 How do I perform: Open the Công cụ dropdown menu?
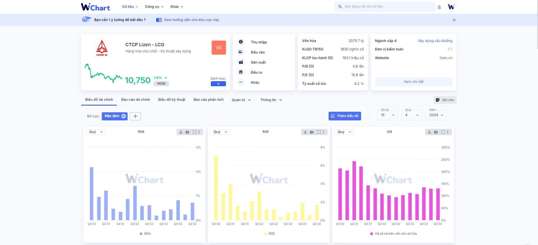[154, 7]
